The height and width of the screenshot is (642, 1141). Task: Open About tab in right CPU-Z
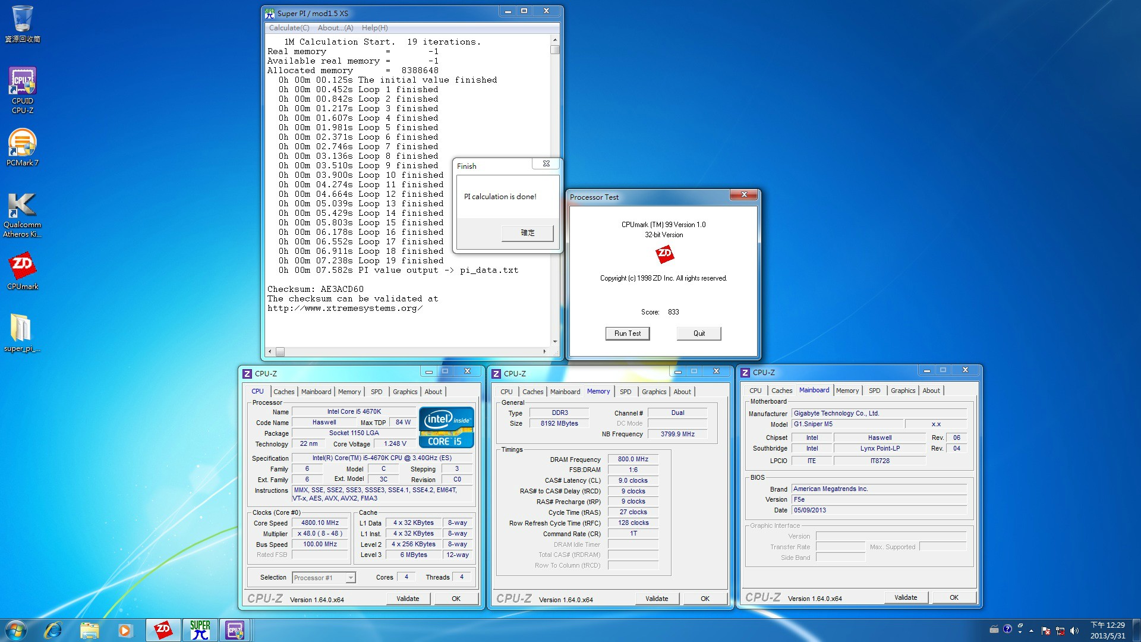pos(931,391)
